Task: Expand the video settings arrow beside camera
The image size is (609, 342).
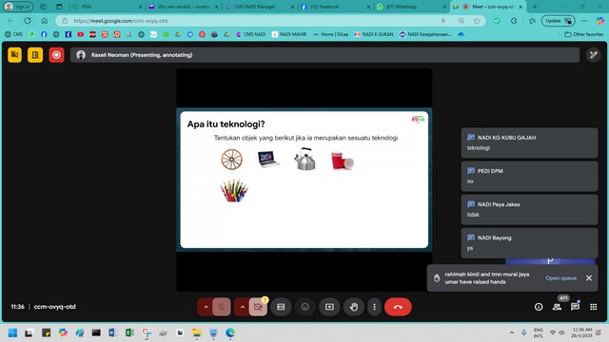Action: pyautogui.click(x=243, y=307)
